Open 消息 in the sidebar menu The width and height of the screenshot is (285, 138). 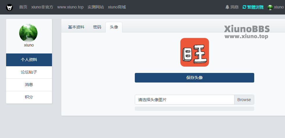click(x=29, y=85)
